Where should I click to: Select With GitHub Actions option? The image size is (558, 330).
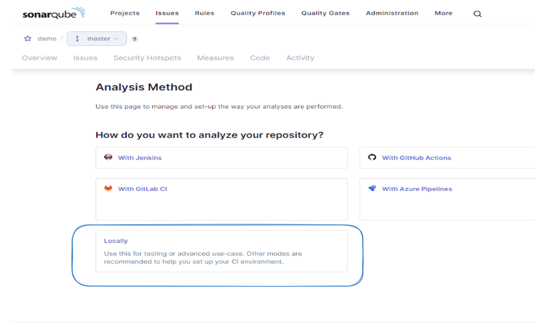coord(416,158)
